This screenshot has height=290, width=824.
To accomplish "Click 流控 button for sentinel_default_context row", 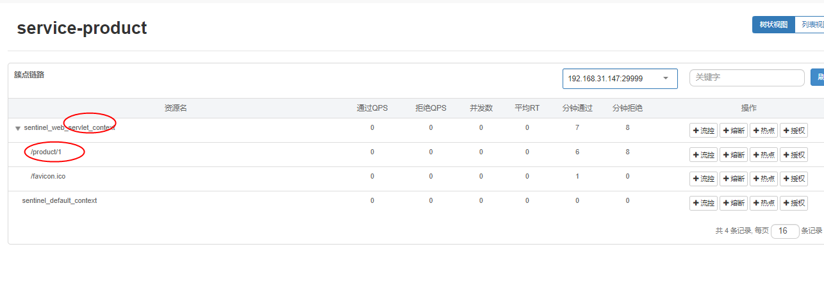I will pyautogui.click(x=704, y=203).
